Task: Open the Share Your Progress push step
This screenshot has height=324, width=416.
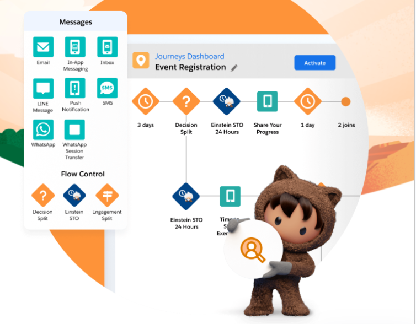Action: [x=268, y=101]
